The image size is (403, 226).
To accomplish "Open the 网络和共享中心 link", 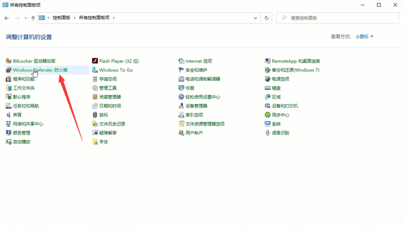I will [28, 124].
